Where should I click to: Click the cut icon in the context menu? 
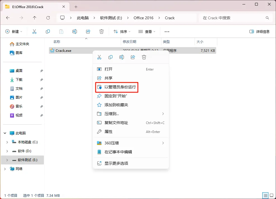99,57
